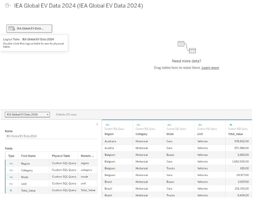This screenshot has height=199, width=253.
Task: Click the data source database icon beside title
Action: [7, 6]
